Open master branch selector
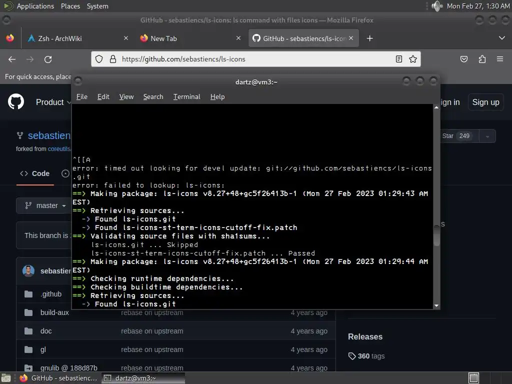The image size is (512, 384). point(44,205)
